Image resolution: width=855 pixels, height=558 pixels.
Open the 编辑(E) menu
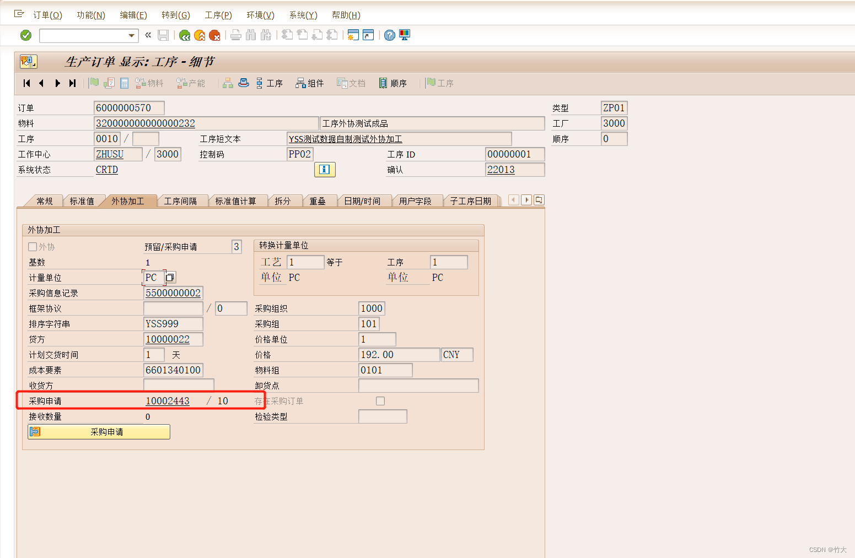(x=133, y=15)
